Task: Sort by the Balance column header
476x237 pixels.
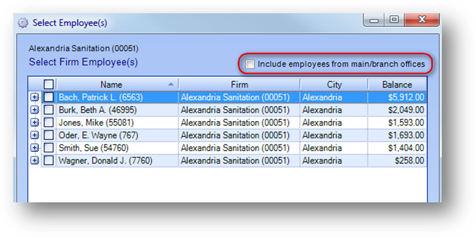Action: (397, 84)
